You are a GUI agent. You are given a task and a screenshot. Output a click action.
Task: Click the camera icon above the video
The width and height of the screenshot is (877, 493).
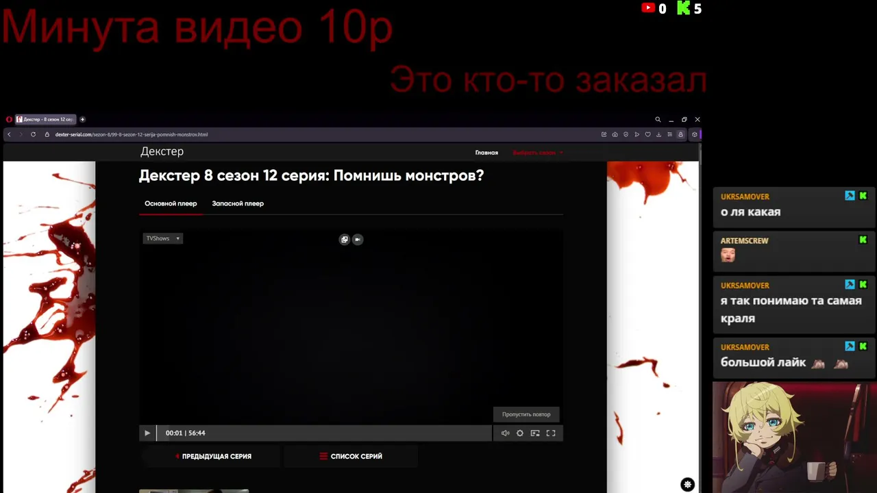click(358, 239)
